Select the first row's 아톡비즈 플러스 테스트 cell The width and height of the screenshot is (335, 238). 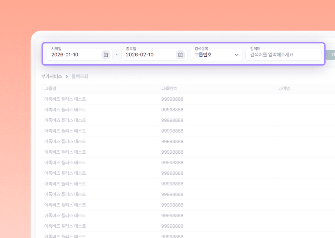click(x=65, y=99)
